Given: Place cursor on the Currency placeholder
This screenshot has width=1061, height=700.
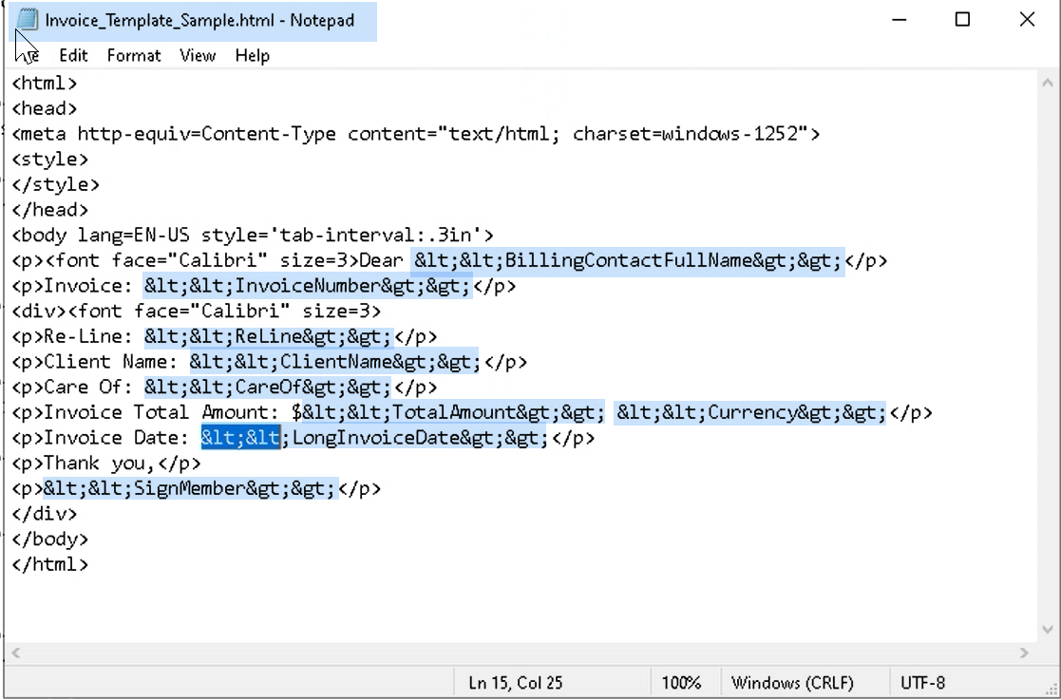Looking at the screenshot, I should coord(751,412).
